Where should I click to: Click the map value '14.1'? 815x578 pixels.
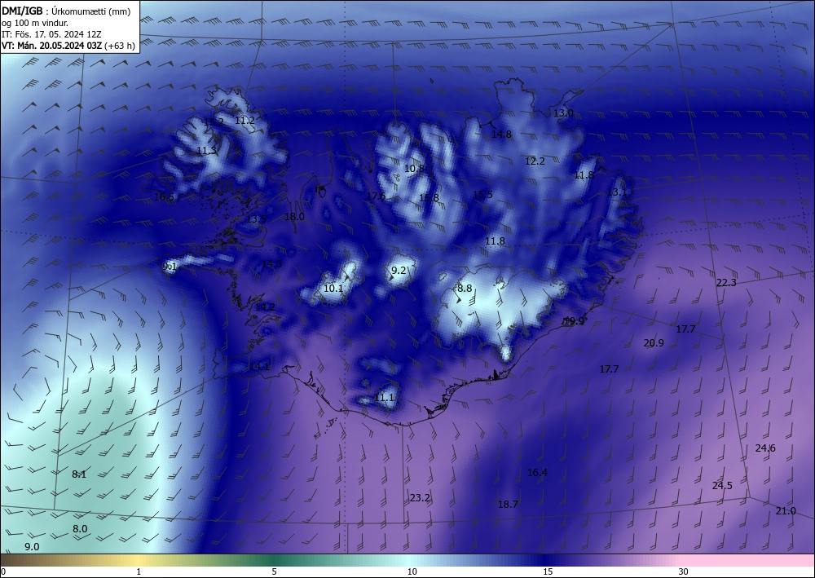coord(259,367)
